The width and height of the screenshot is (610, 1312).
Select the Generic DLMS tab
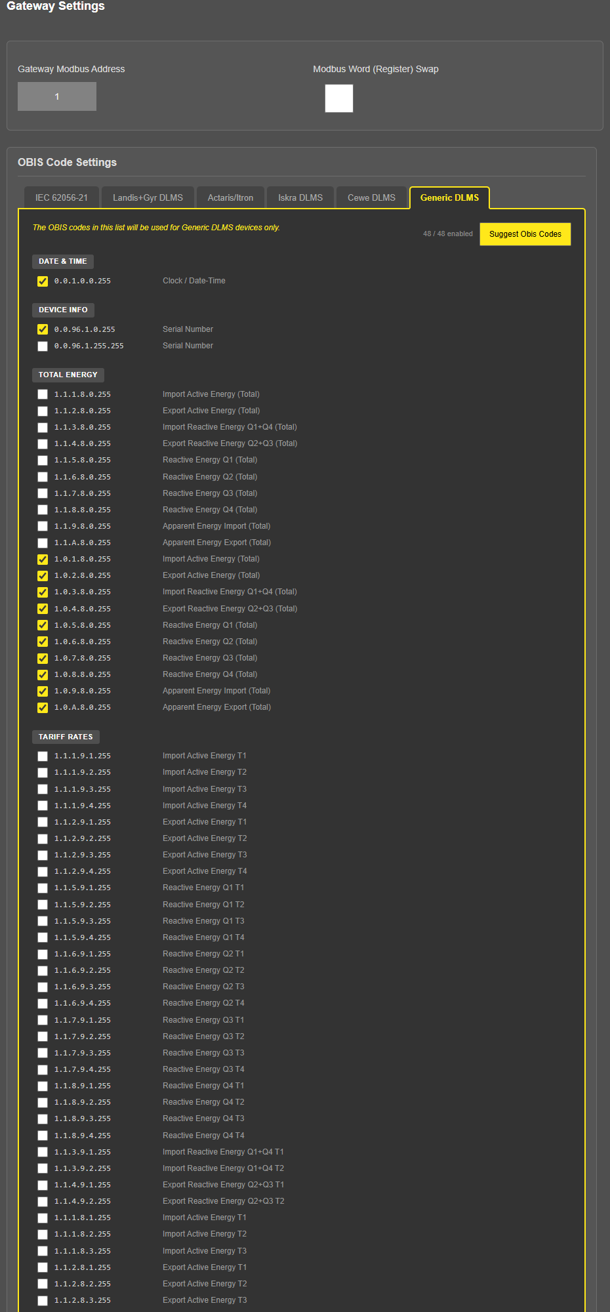point(449,197)
